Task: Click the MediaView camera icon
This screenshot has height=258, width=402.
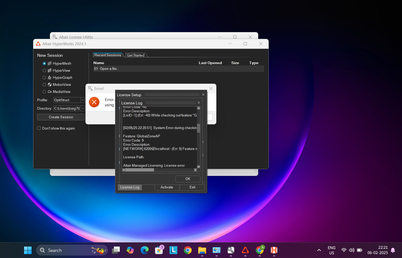Action: coord(50,92)
